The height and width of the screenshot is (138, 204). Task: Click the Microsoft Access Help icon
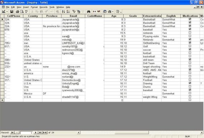117,12
